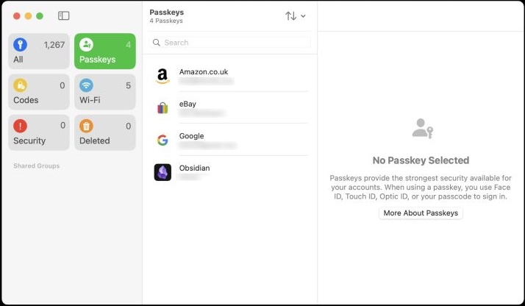Click the eBay passkey entry name

pos(187,104)
